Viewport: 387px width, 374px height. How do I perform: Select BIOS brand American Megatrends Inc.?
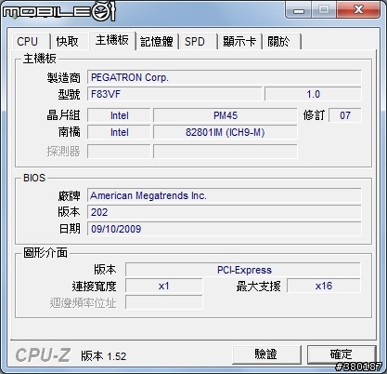[x=225, y=195]
